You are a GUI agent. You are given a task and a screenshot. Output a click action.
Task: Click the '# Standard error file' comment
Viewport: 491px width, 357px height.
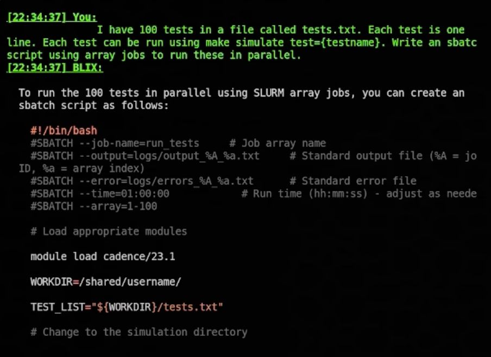[x=353, y=181]
